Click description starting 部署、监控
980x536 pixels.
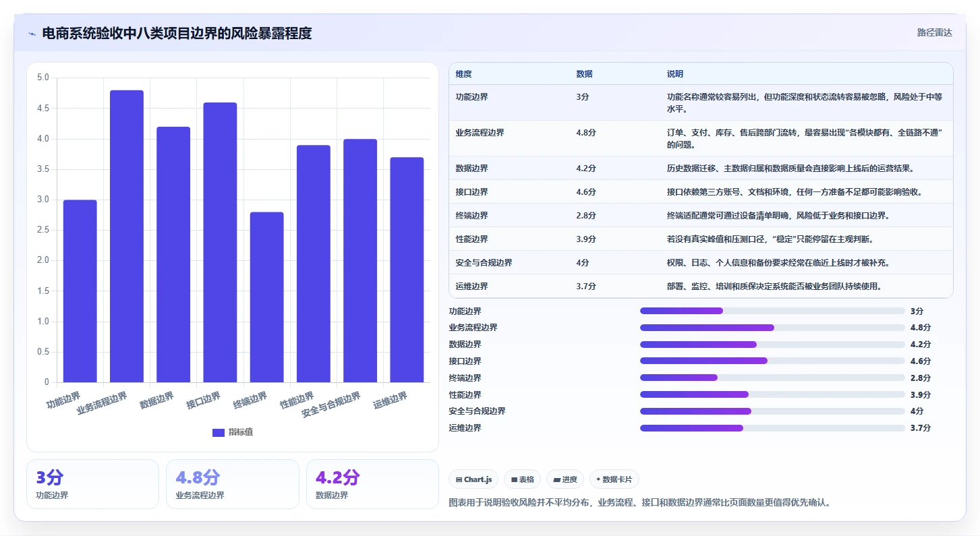(774, 287)
